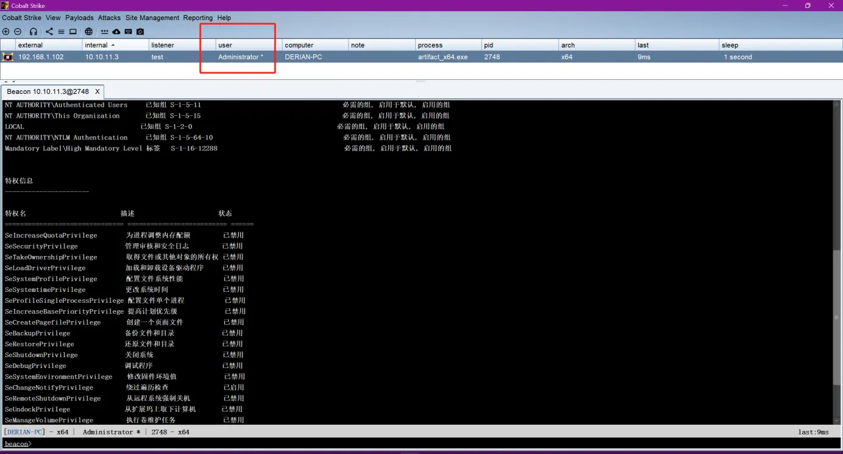Open listeners via the headphones icon

click(x=34, y=32)
